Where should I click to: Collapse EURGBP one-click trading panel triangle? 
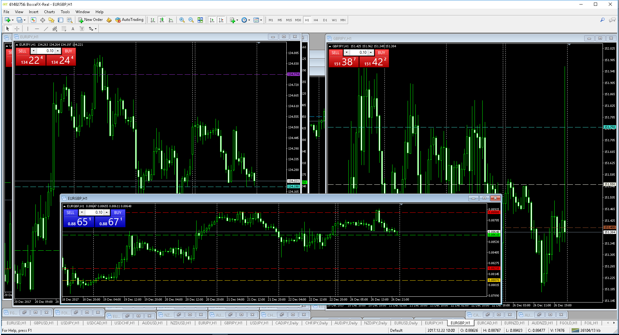click(x=65, y=206)
